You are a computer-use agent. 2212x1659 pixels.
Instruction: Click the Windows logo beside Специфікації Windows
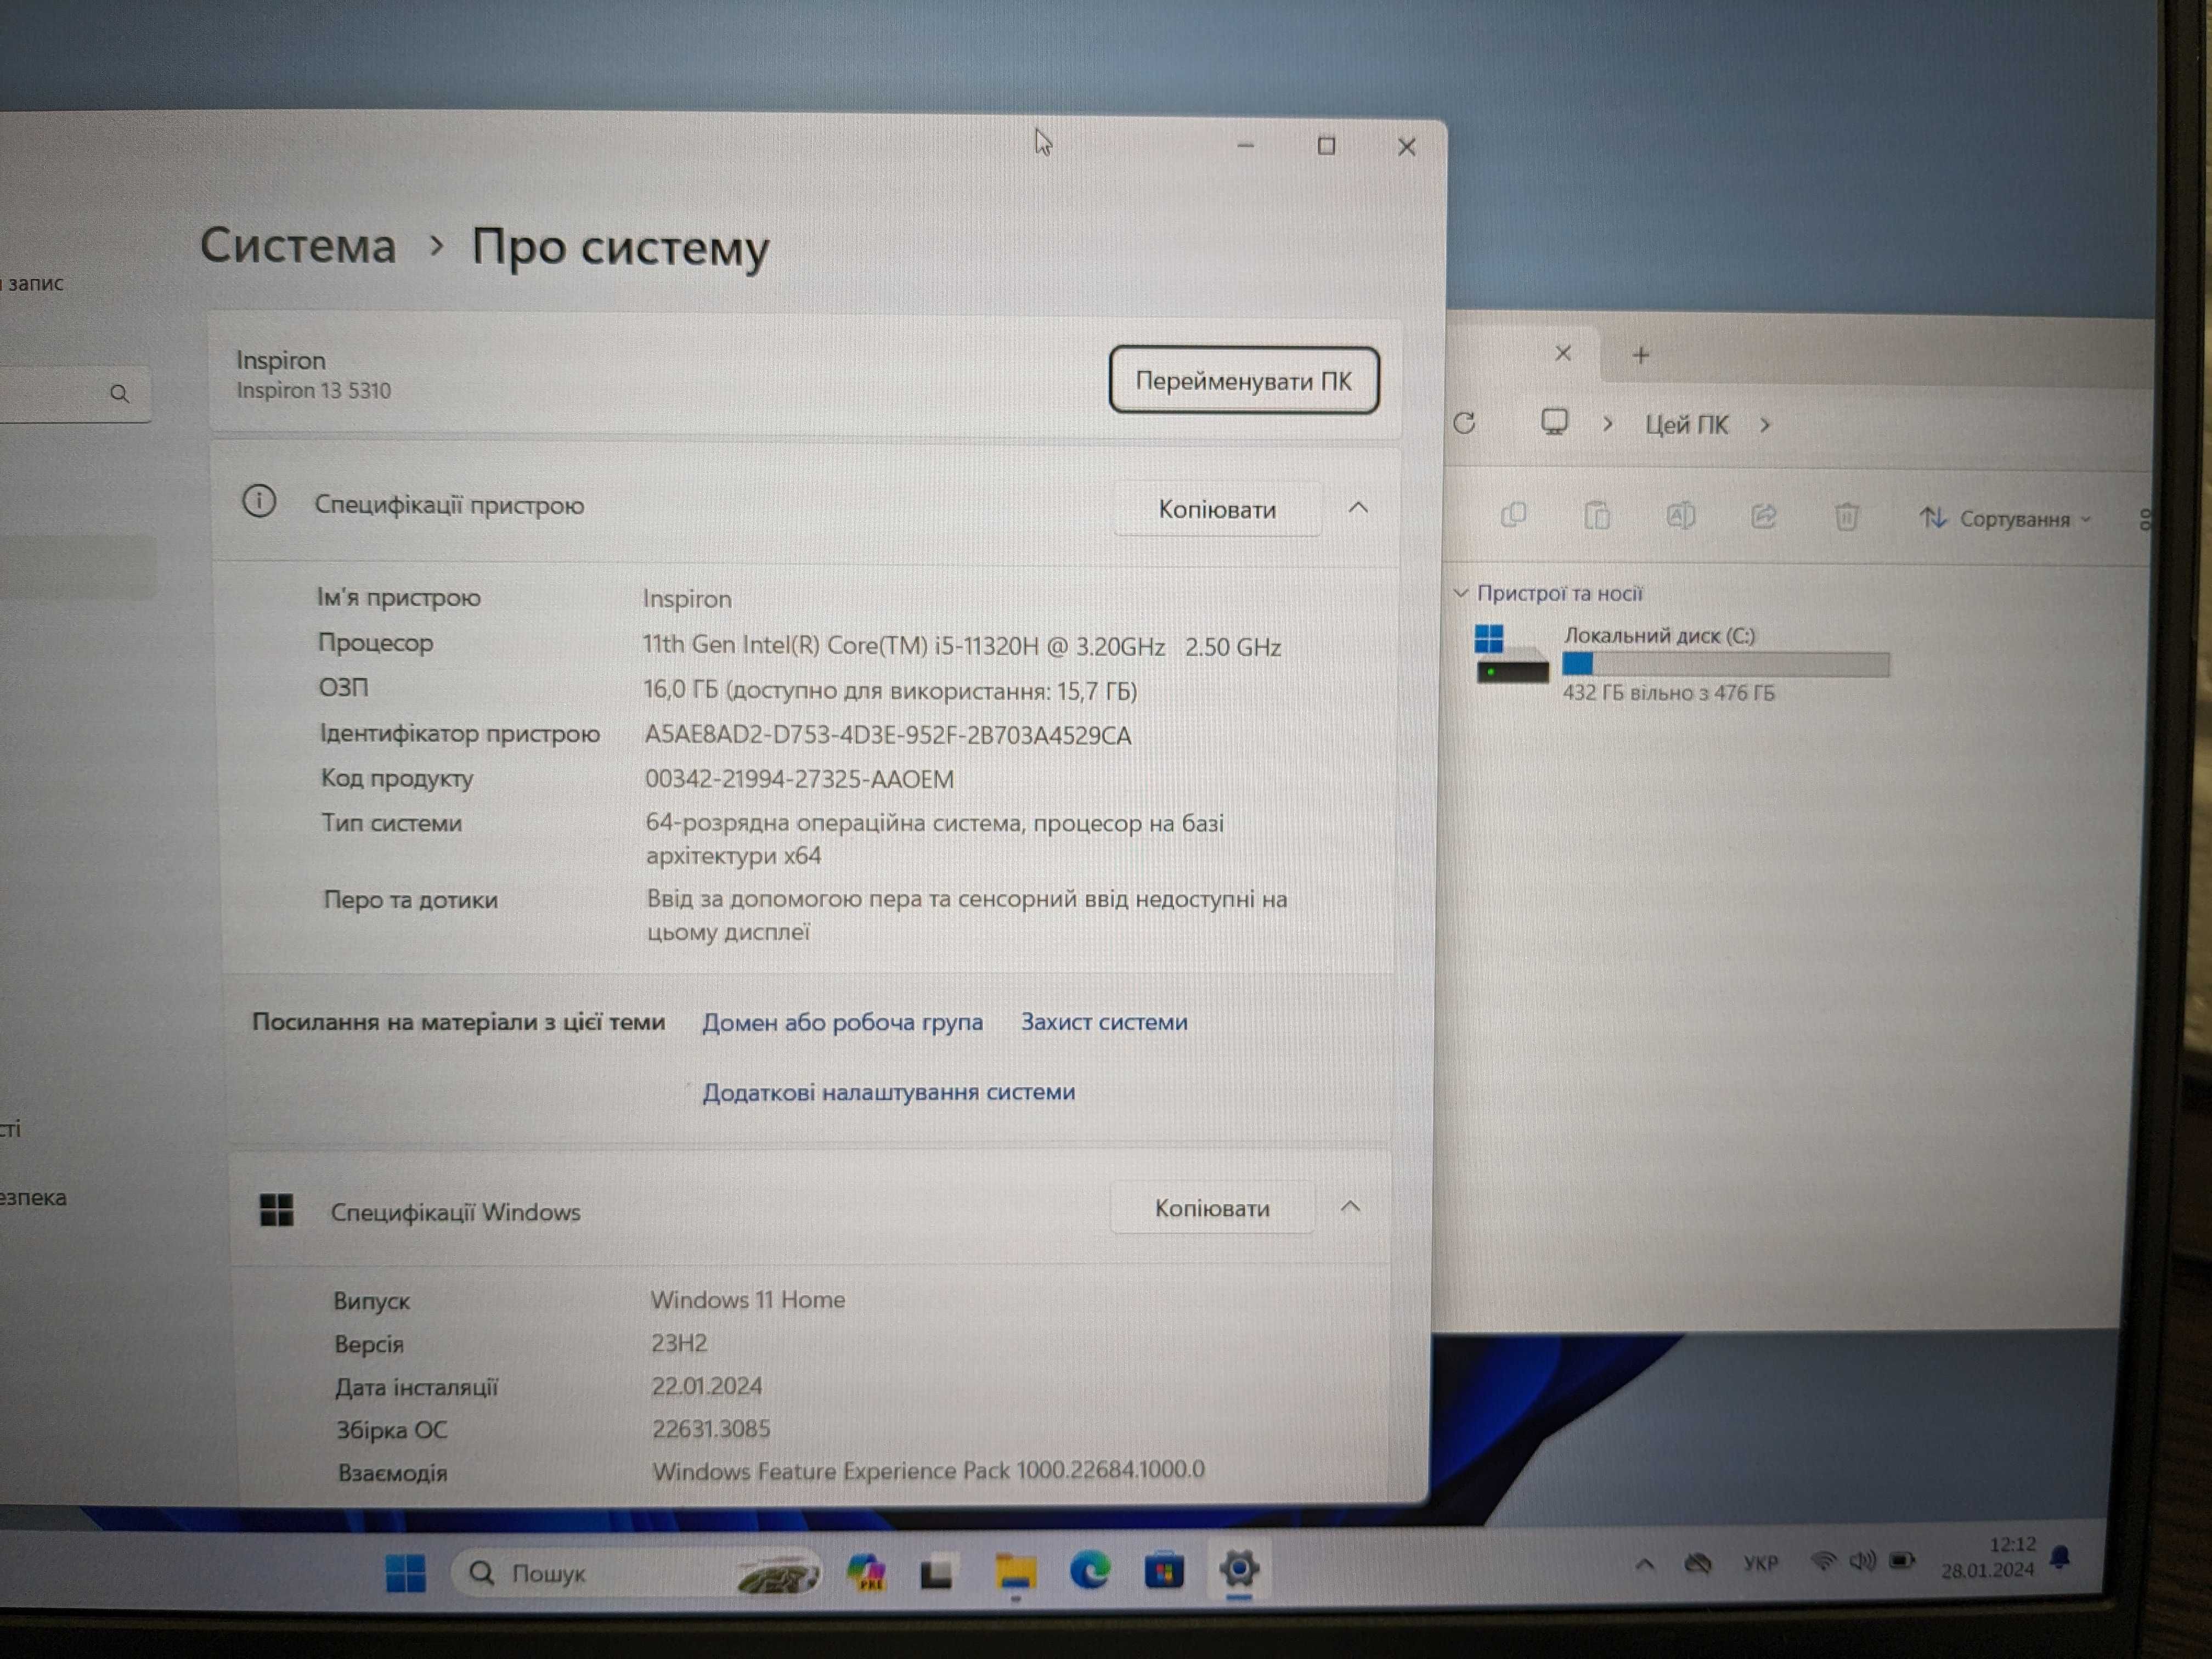pyautogui.click(x=277, y=1210)
